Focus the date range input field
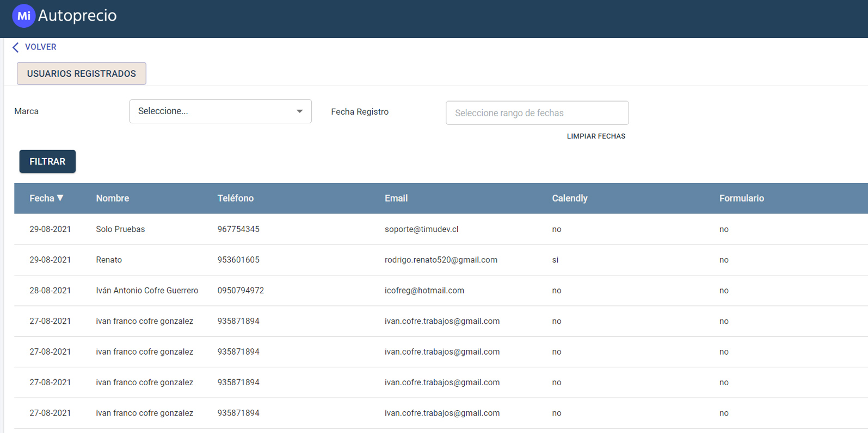The height and width of the screenshot is (433, 868). click(x=537, y=113)
